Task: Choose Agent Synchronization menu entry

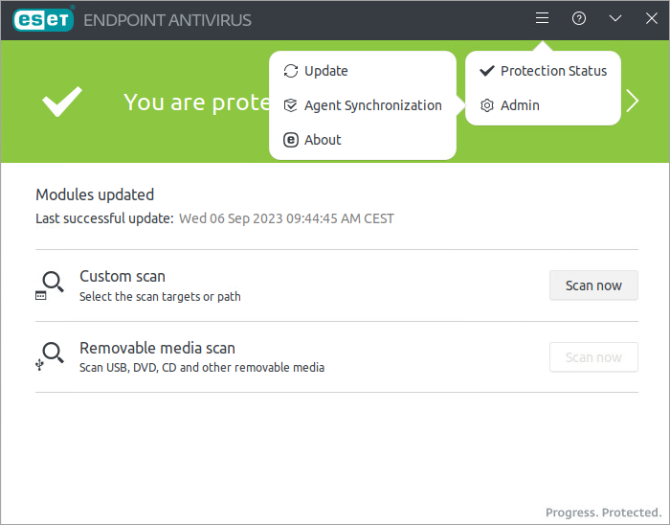Action: pos(372,105)
